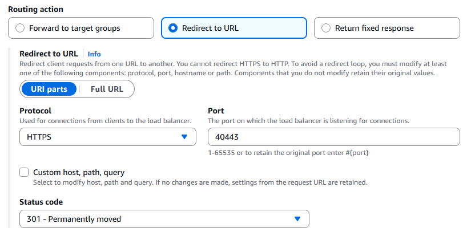Click the Status code field label
The width and height of the screenshot is (467, 232).
(x=41, y=202)
